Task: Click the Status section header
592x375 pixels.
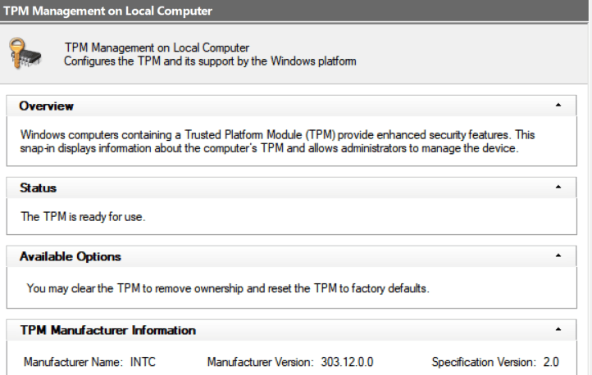Action: [291, 187]
